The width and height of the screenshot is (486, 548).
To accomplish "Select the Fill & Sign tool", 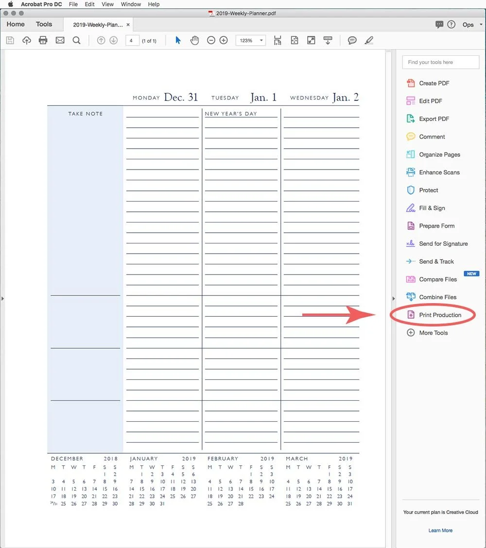I will (x=432, y=208).
